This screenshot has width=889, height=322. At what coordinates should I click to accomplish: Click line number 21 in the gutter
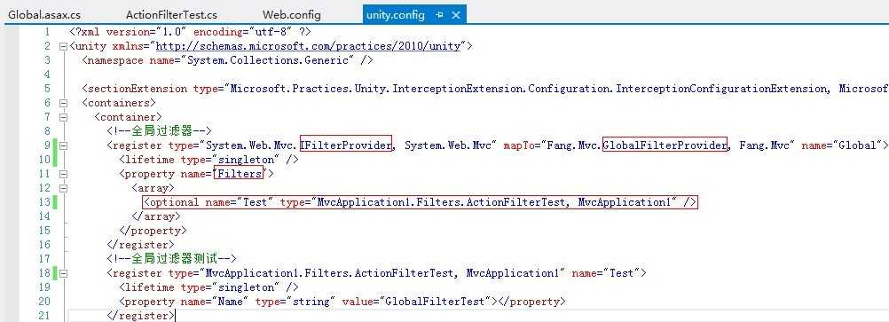pos(44,316)
